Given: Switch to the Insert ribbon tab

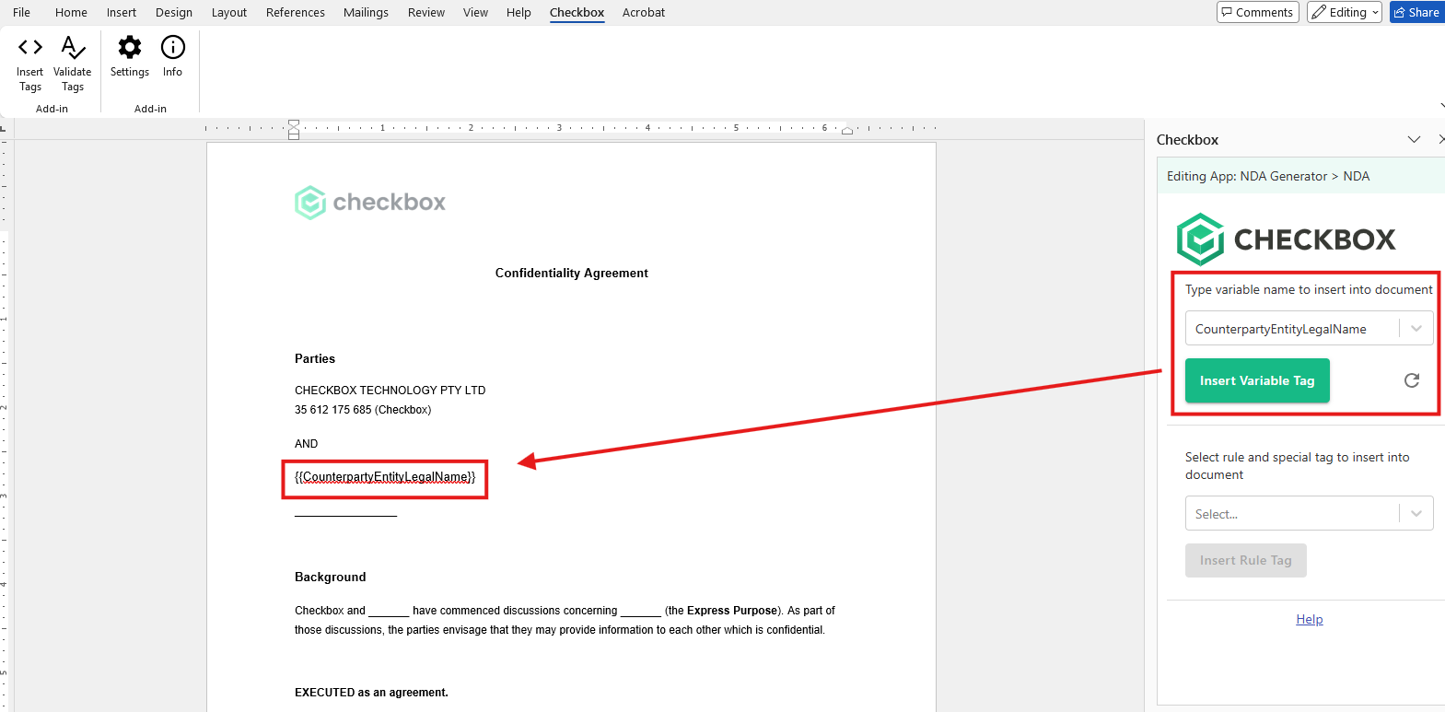Looking at the screenshot, I should (122, 12).
